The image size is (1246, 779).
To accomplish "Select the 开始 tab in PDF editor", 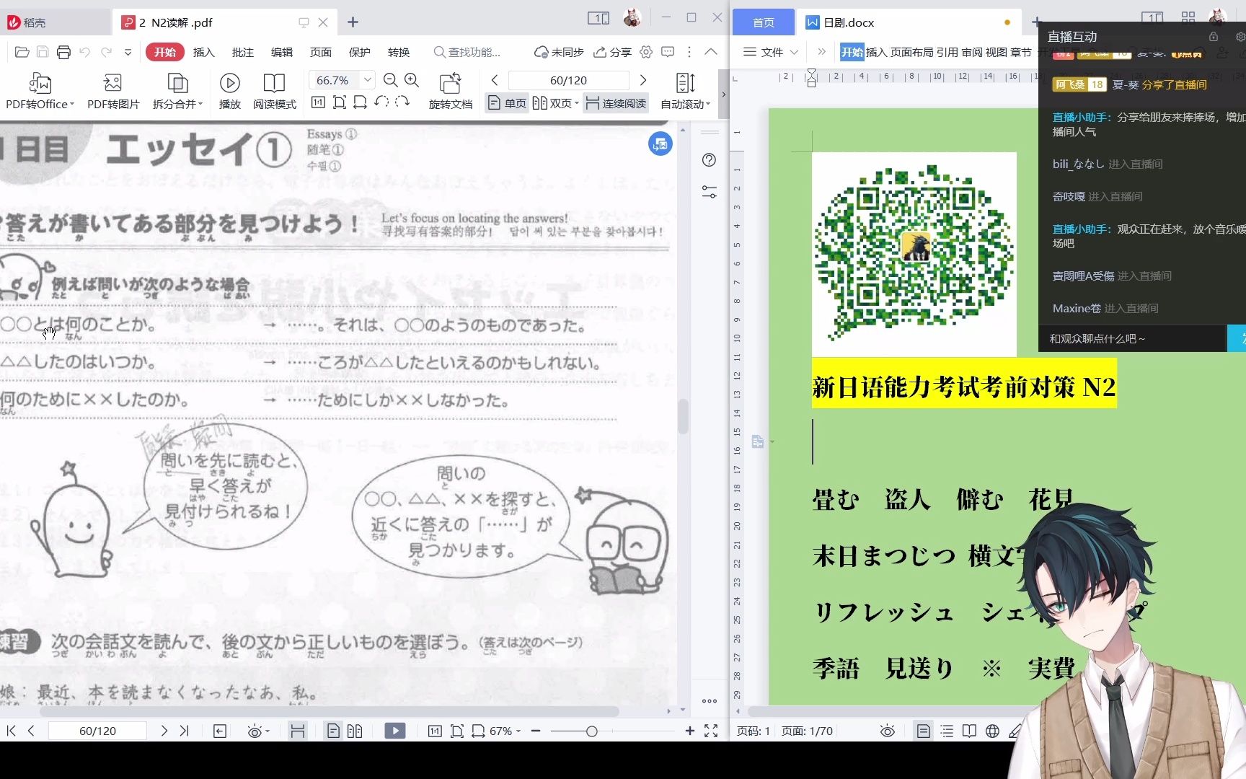I will pyautogui.click(x=164, y=52).
